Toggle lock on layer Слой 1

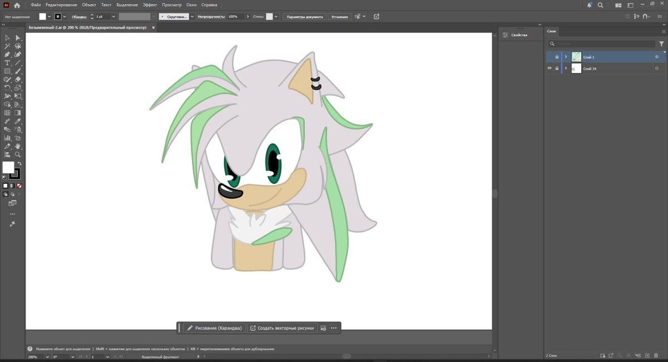click(557, 57)
